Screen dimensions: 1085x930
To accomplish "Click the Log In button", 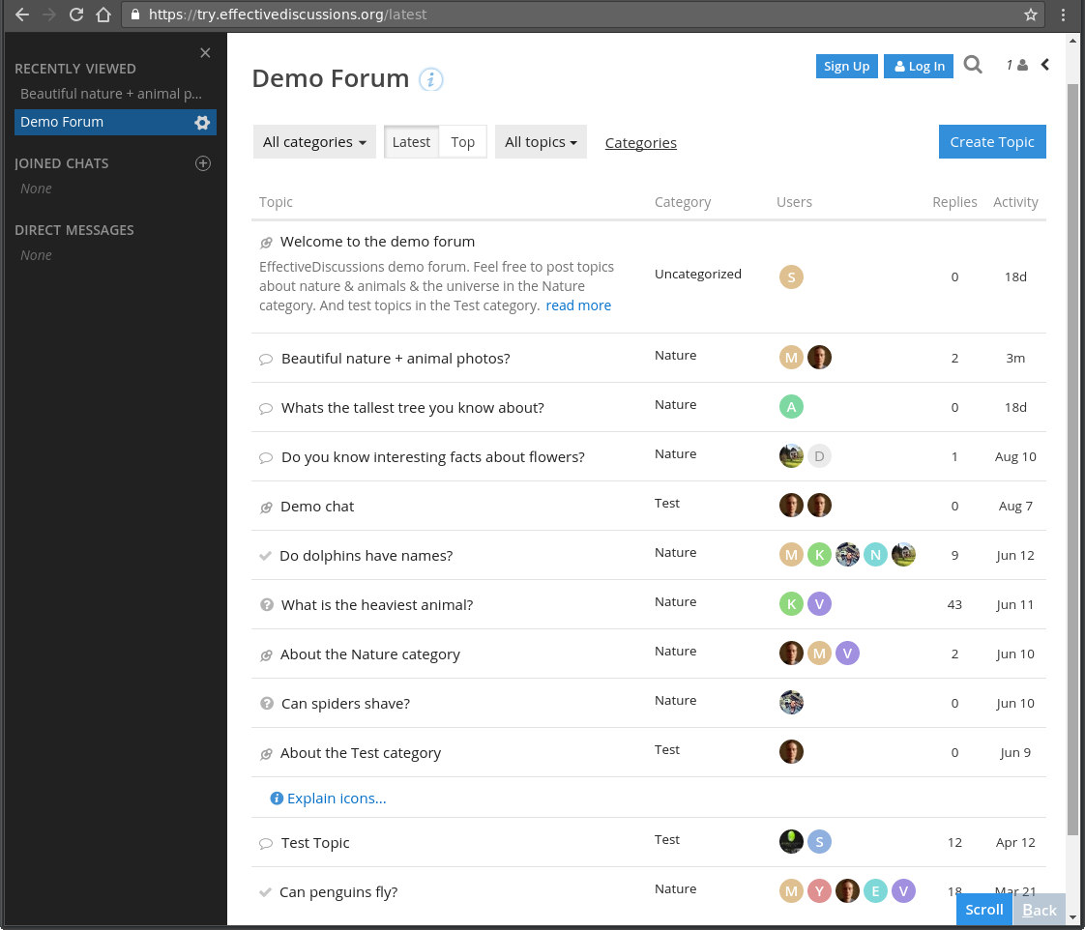I will click(919, 67).
